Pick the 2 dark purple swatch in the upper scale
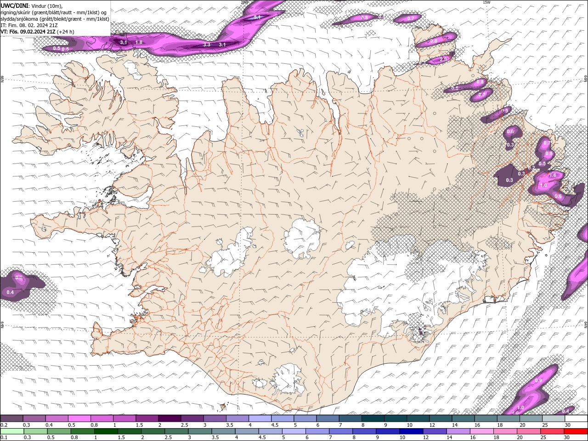Screen dimensions: 588x441 pyautogui.click(x=170, y=418)
